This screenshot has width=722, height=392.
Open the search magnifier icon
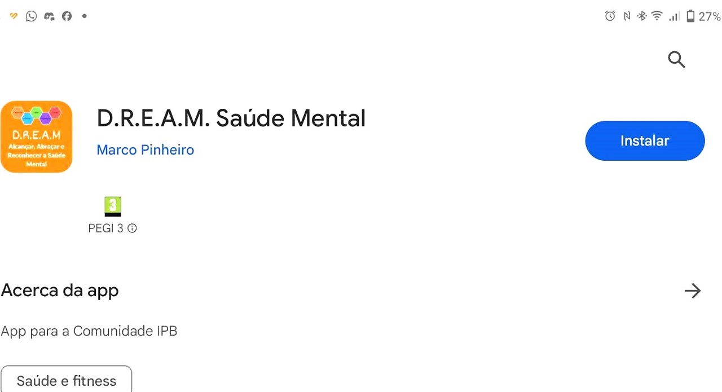click(x=676, y=59)
